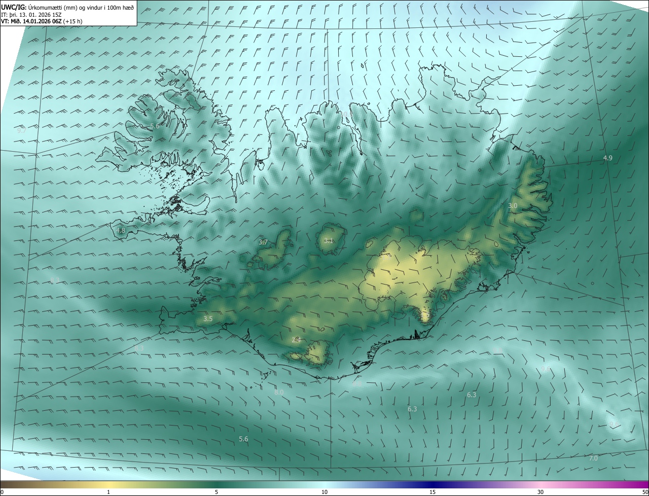Click the 3.7 value on the map

pyautogui.click(x=263, y=242)
